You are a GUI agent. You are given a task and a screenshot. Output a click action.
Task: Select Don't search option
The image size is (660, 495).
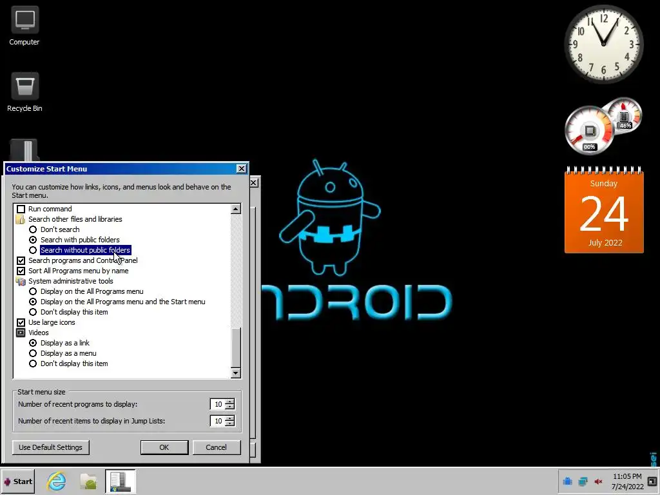click(x=33, y=230)
